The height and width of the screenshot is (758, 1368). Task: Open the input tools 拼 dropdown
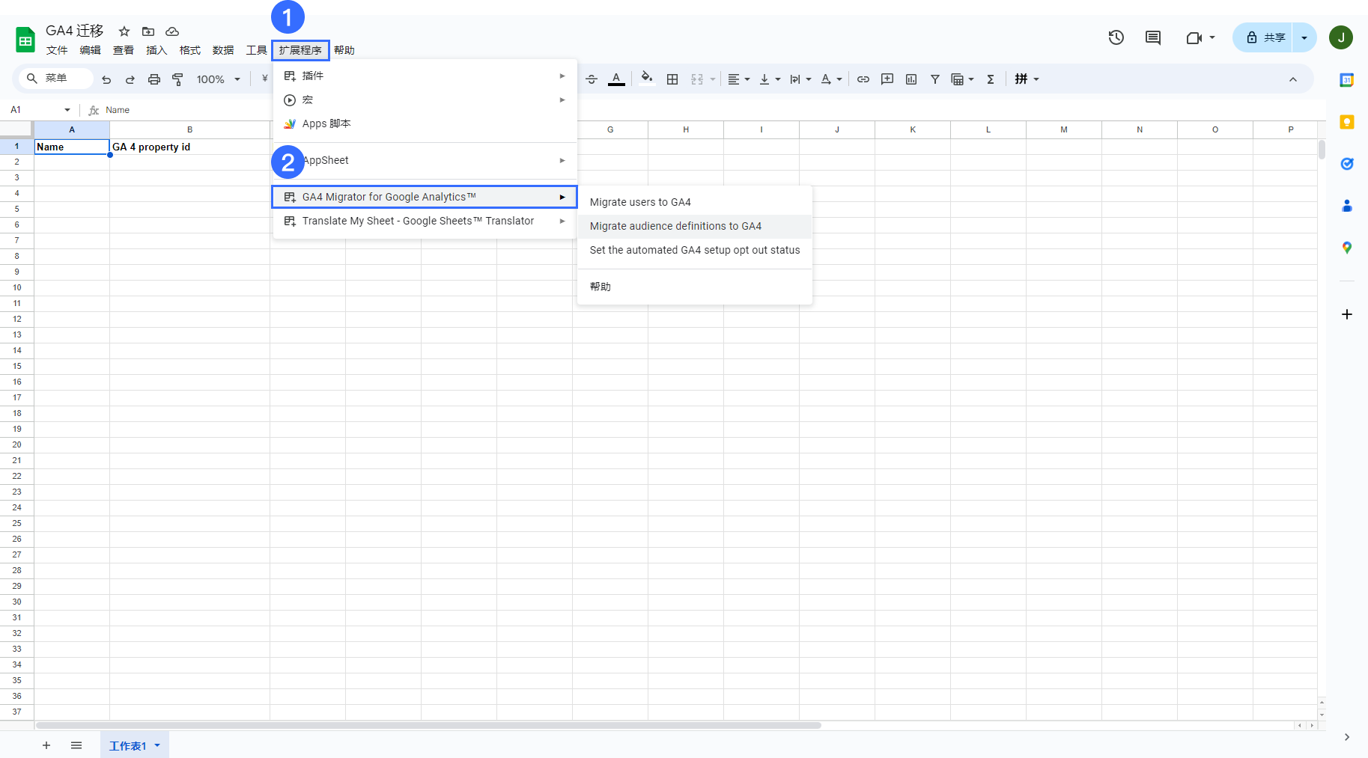point(1027,79)
